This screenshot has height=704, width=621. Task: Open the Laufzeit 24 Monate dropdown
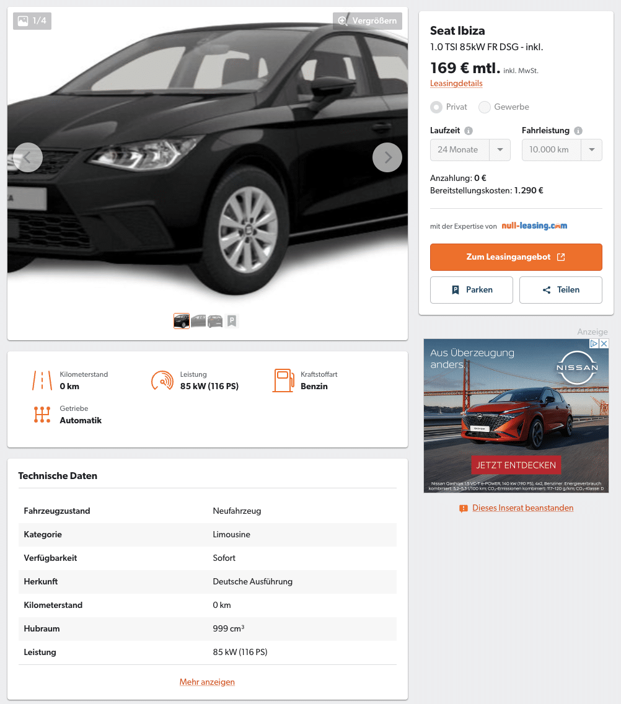tap(470, 150)
